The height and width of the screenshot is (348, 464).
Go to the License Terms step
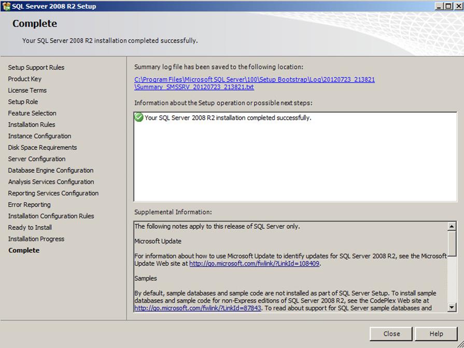coord(27,90)
